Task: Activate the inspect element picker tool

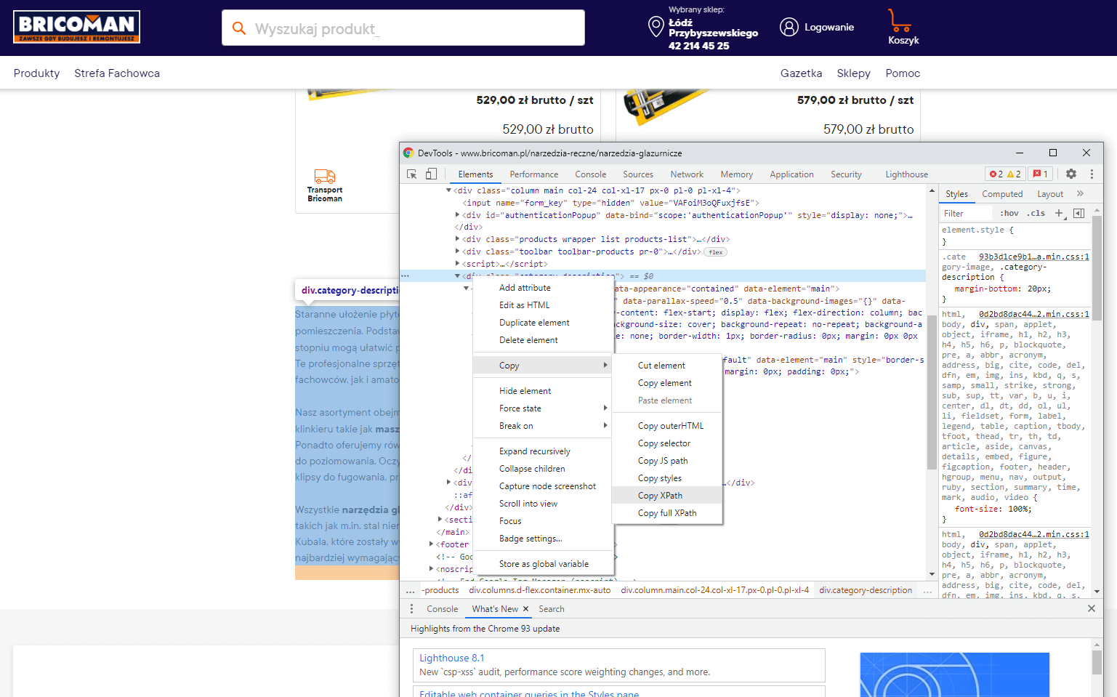Action: click(x=411, y=174)
